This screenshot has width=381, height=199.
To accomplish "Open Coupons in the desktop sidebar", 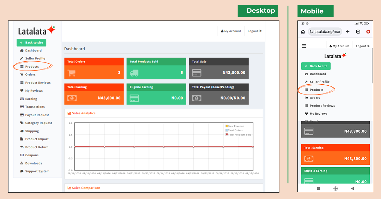I will coord(29,155).
